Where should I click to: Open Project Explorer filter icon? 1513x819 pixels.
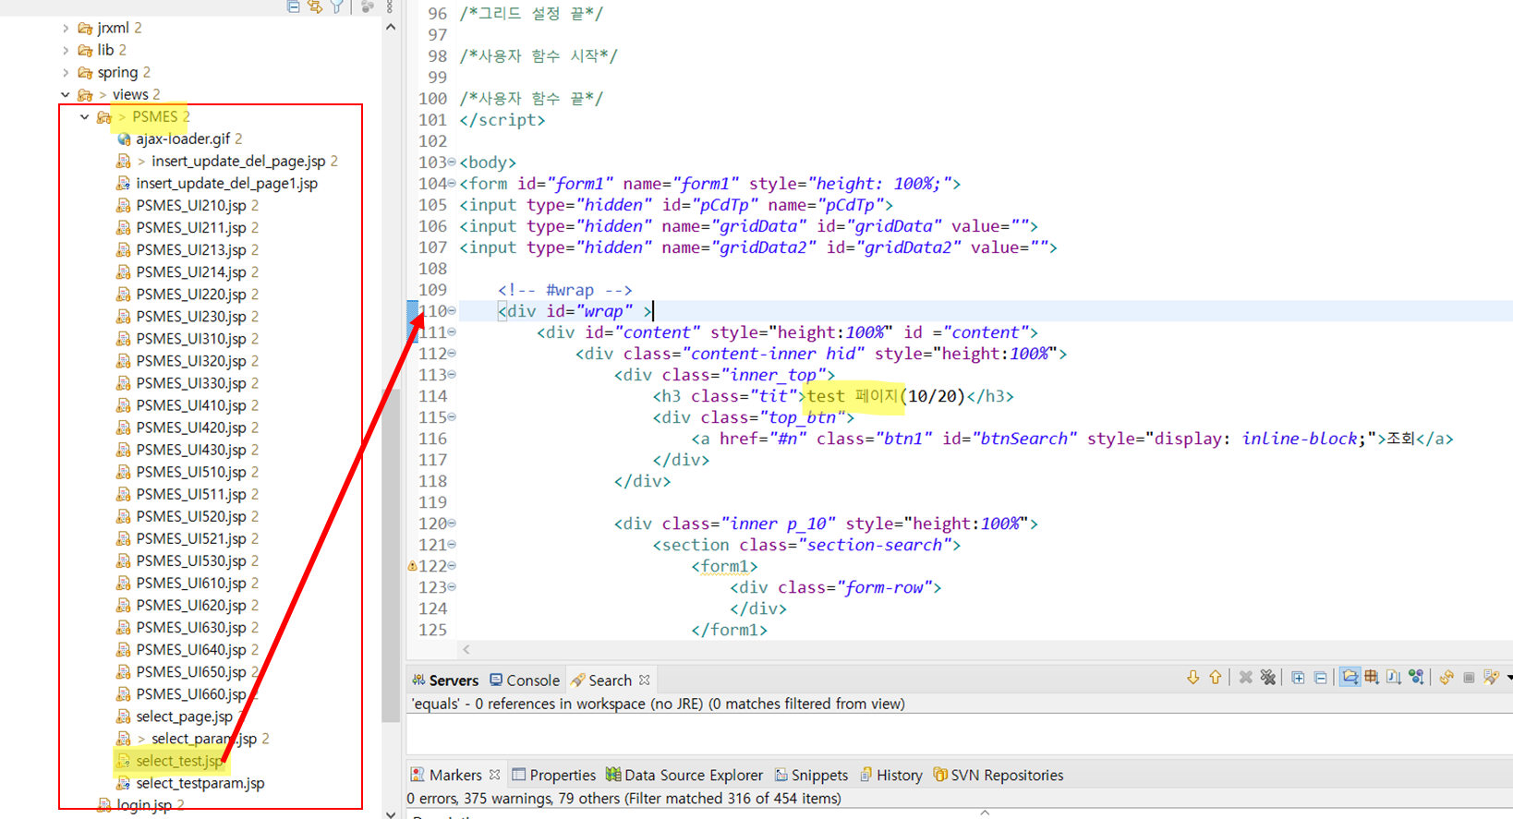click(x=337, y=6)
